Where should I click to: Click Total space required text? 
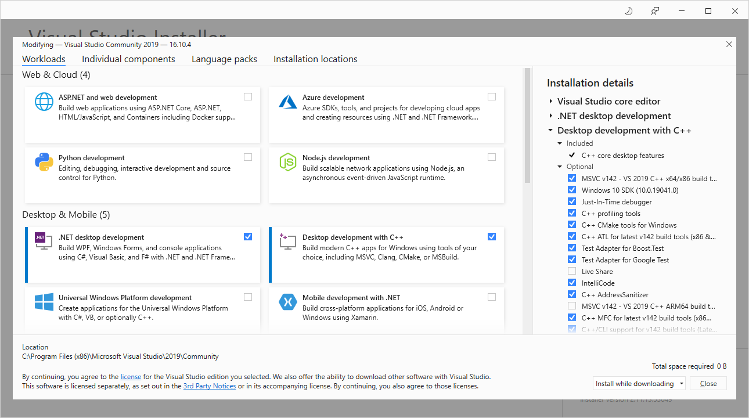click(x=683, y=366)
